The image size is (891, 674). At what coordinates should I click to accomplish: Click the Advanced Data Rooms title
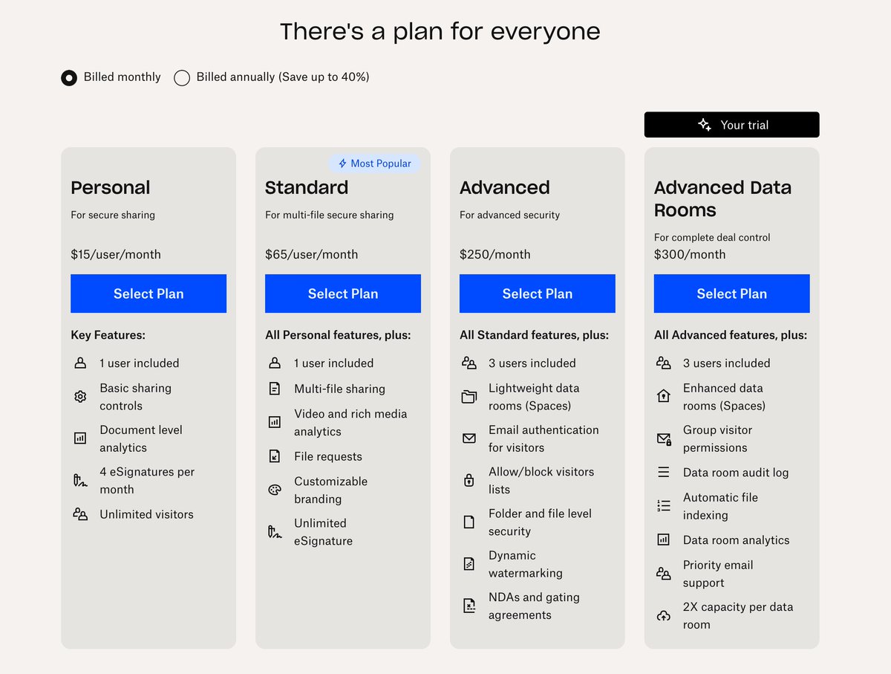point(722,198)
